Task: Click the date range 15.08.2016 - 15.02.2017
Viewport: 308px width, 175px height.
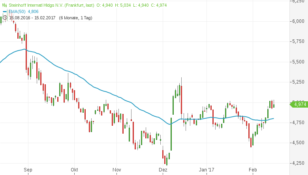Action: tap(32, 18)
